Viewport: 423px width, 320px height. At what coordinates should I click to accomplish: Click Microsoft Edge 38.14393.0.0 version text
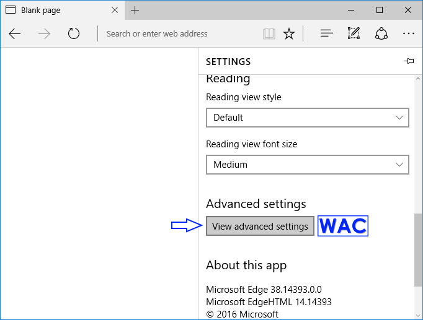click(x=264, y=290)
